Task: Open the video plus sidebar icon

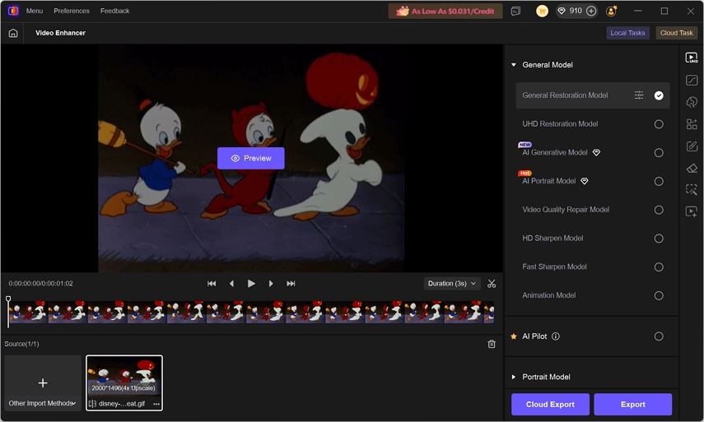Action: click(x=692, y=211)
